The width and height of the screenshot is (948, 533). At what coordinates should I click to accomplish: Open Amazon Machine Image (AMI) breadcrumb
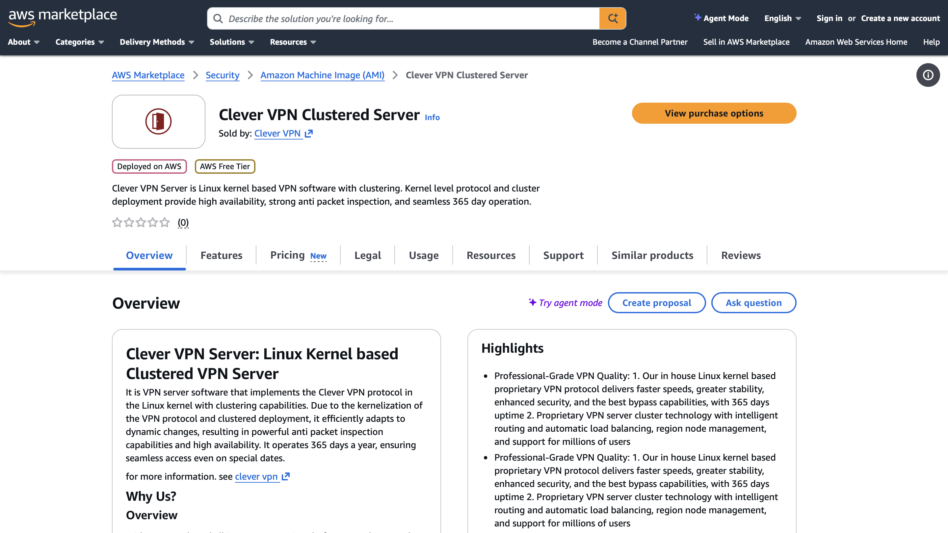(322, 75)
